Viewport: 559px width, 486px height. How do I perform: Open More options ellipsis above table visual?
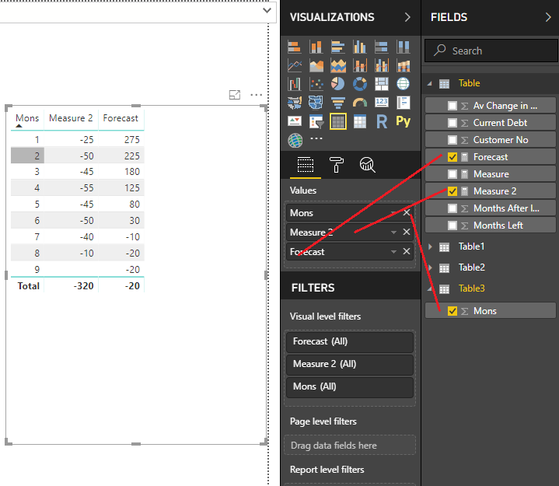tap(257, 95)
